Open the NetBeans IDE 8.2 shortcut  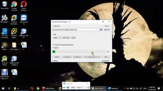click(24, 33)
